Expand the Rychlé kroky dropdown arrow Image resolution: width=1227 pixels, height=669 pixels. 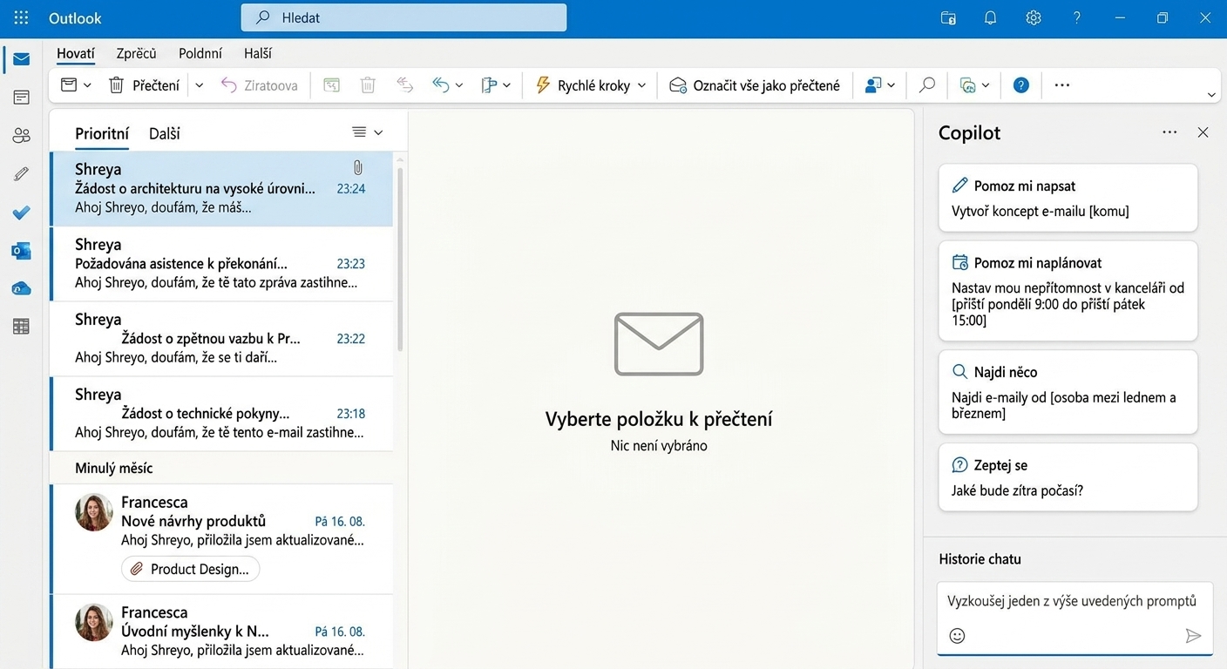click(x=641, y=85)
